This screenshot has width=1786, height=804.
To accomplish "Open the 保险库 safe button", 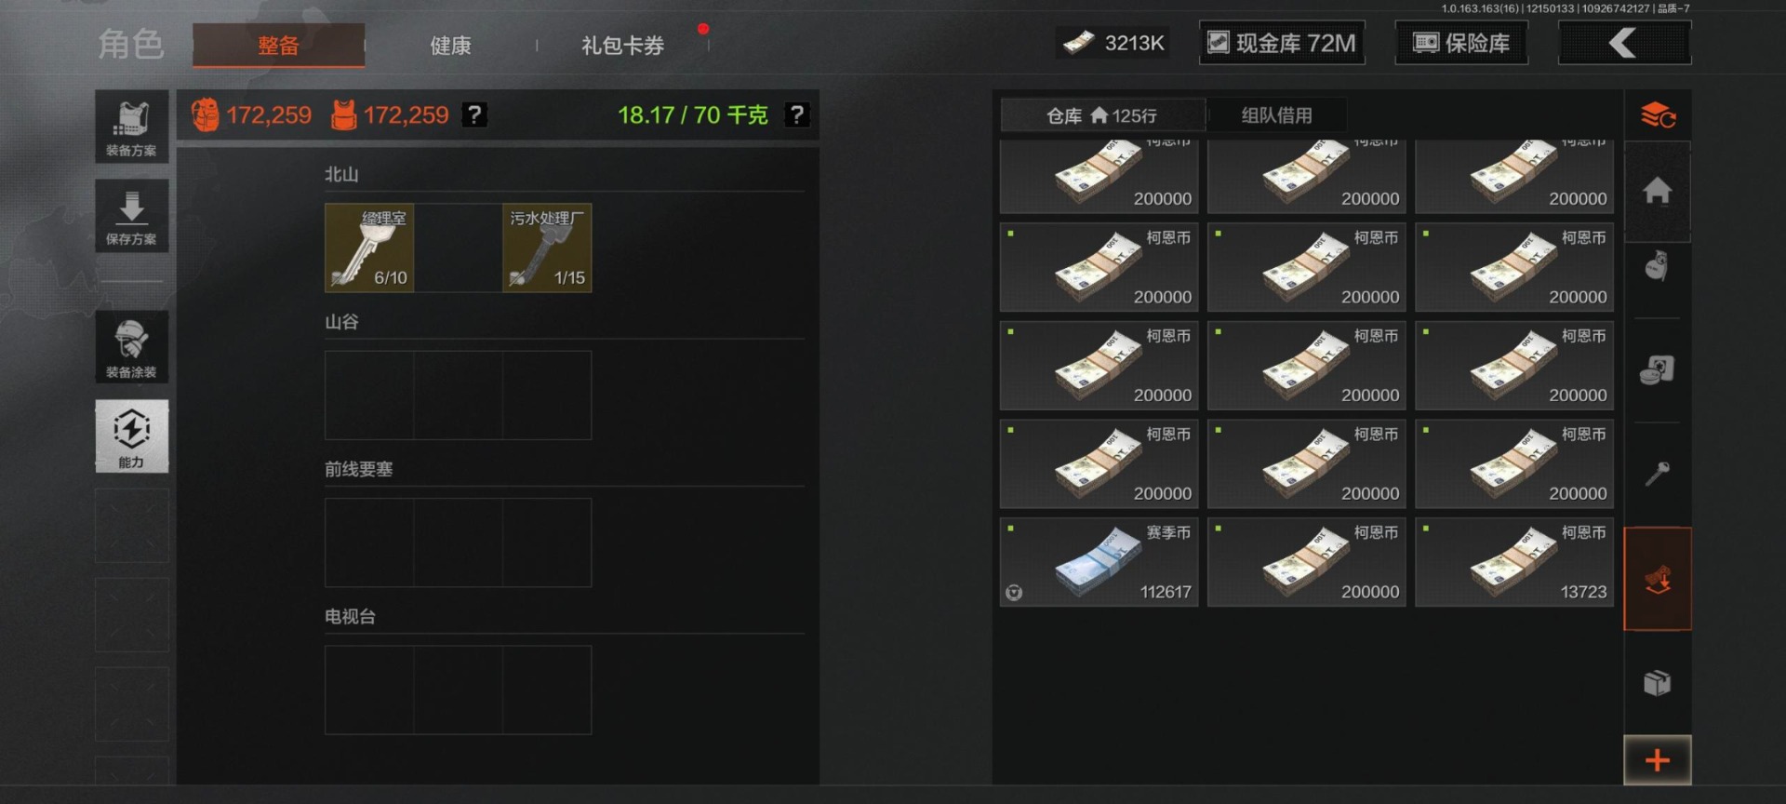I will [1461, 43].
